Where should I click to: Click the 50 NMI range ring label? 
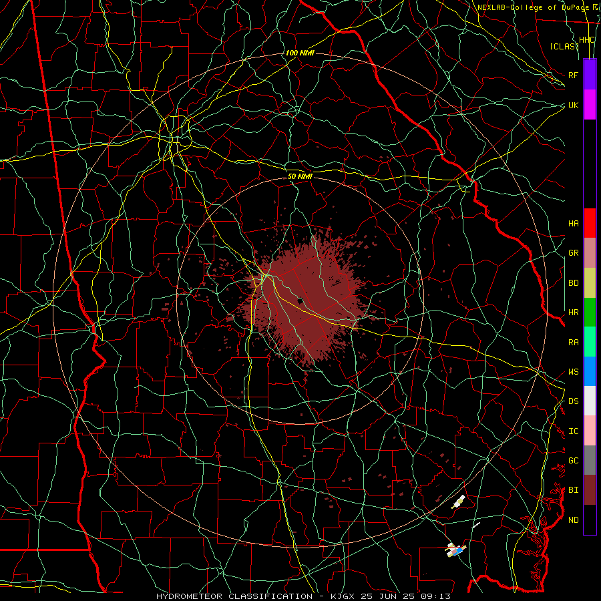tap(300, 176)
